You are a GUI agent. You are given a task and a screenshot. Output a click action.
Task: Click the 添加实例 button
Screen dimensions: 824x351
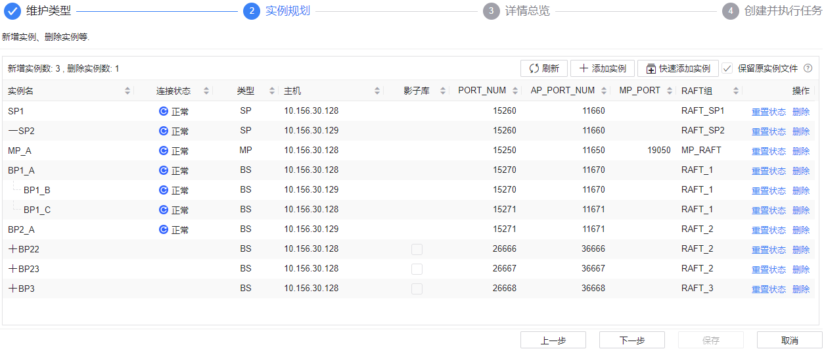tap(603, 68)
